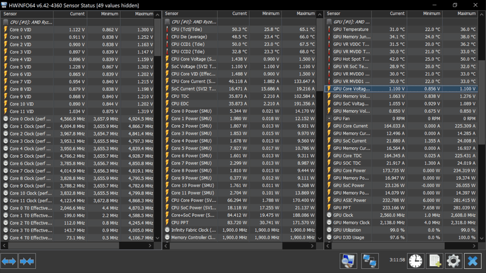Select the Core+SoC Power row
486x273 pixels.
(x=239, y=215)
